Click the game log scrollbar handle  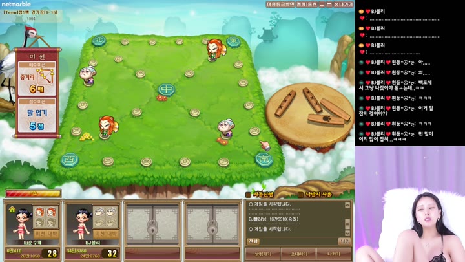click(347, 223)
